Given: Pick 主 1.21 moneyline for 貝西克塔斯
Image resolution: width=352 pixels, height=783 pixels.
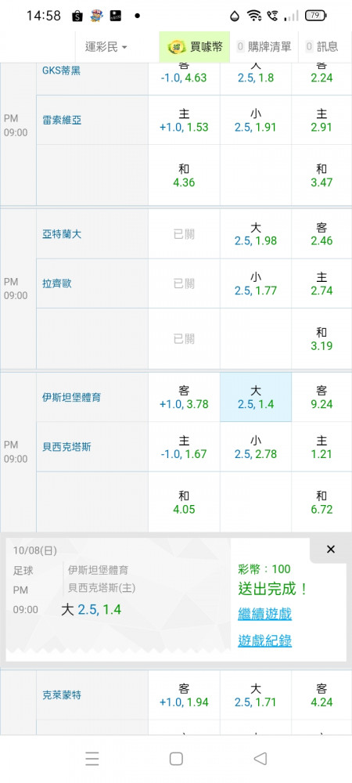Looking at the screenshot, I should 321,447.
